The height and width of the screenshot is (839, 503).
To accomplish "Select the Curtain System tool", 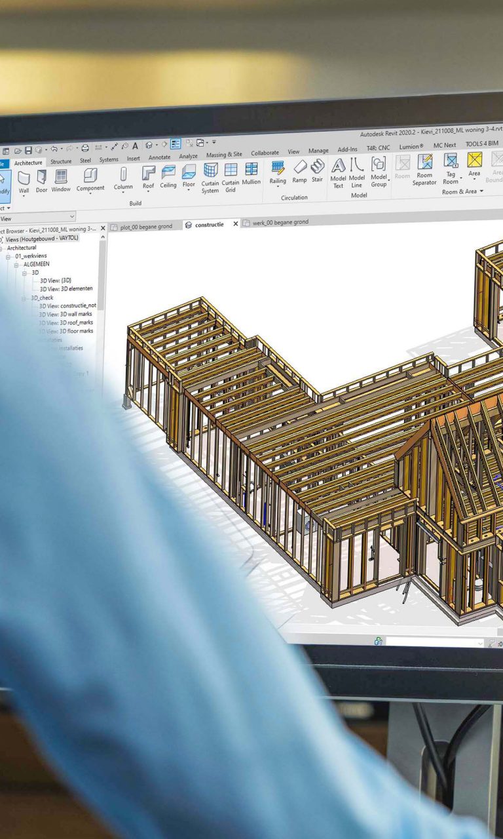I will 210,178.
